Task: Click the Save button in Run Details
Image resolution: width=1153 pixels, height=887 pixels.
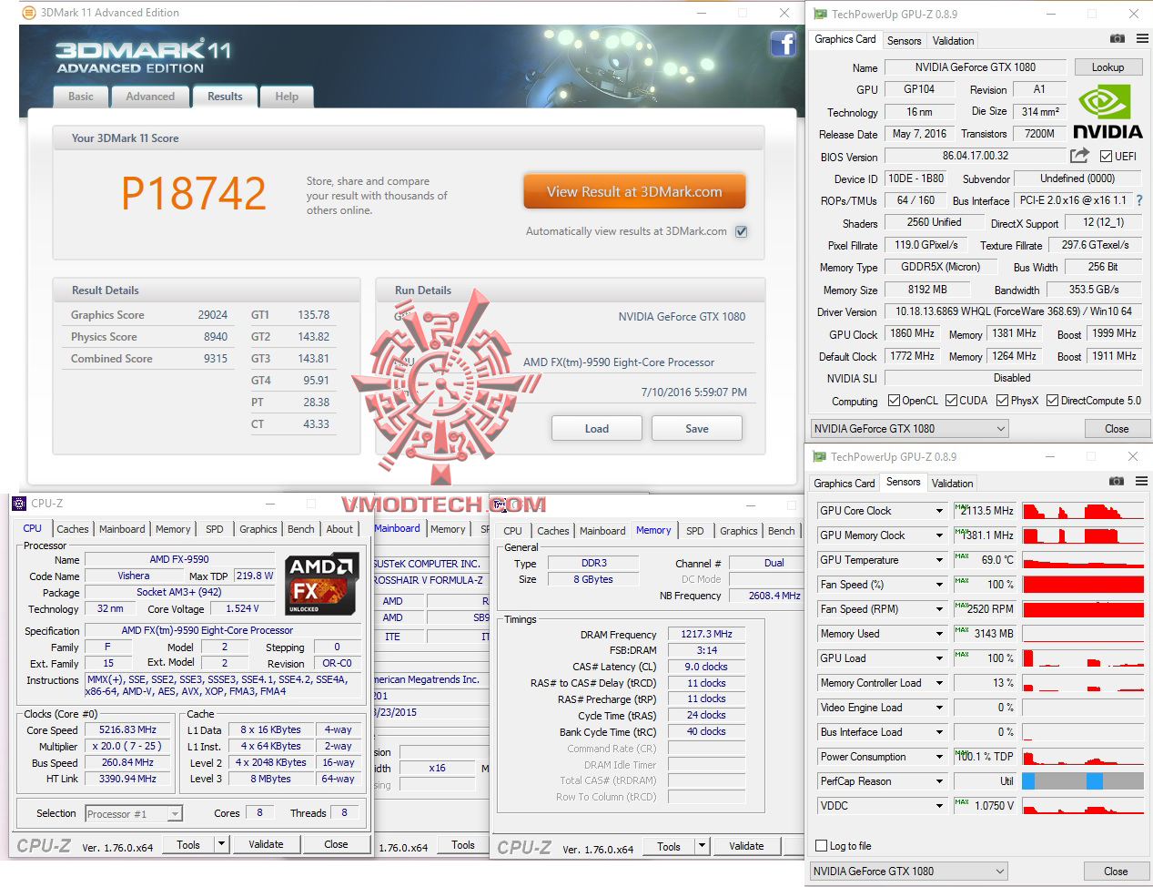Action: click(697, 429)
